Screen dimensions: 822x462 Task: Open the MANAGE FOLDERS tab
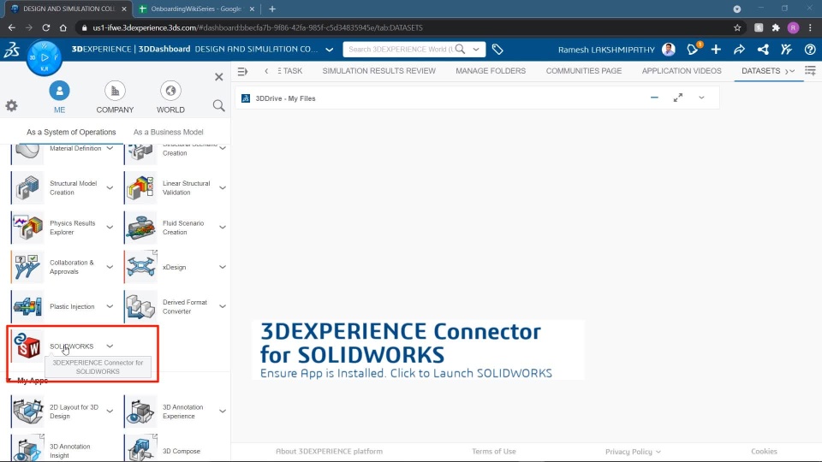pos(491,71)
